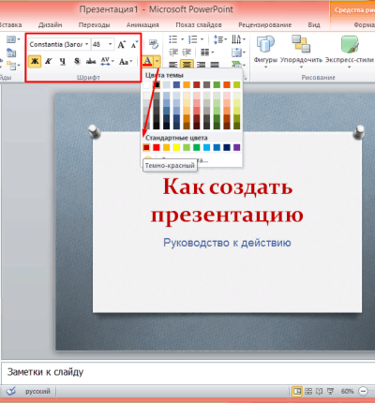Open the Анимация tab
The image size is (375, 403).
(142, 25)
